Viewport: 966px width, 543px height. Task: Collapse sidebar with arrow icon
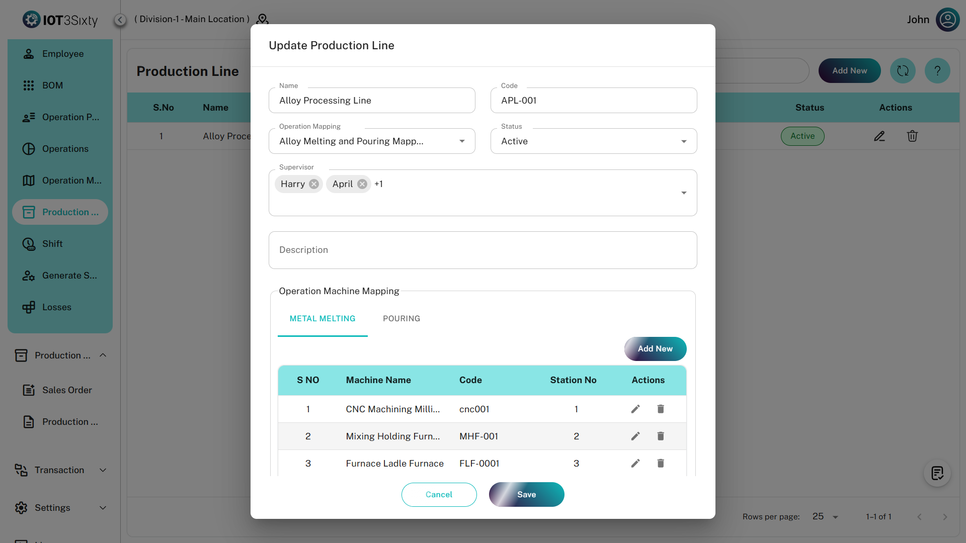click(120, 20)
